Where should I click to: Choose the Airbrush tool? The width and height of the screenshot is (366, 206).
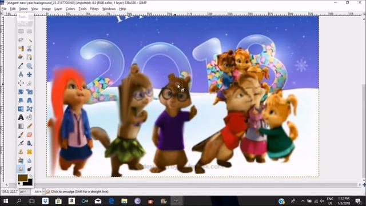(21, 143)
